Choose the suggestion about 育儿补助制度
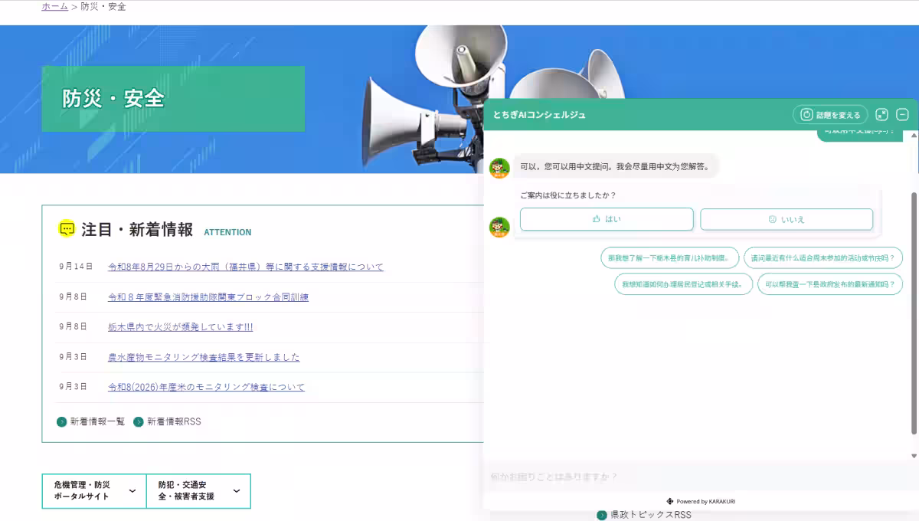This screenshot has width=919, height=521. (669, 258)
